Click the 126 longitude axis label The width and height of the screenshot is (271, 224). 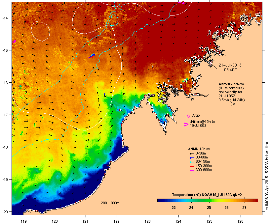(x=241, y=221)
